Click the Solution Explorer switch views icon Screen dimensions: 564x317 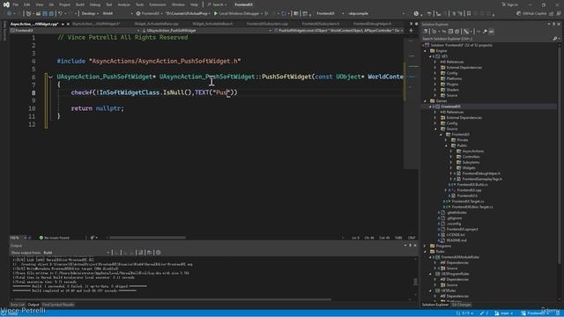[426, 32]
